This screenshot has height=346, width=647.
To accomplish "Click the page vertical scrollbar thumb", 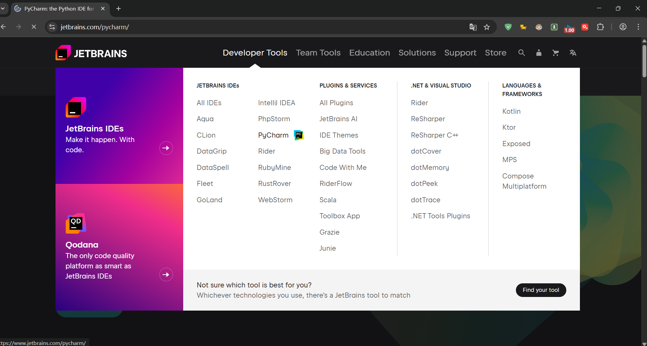I will tap(644, 61).
